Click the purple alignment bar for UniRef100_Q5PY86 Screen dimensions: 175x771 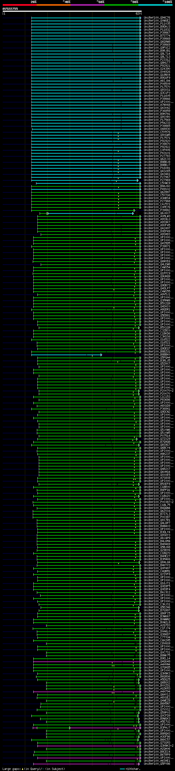pos(87,764)
